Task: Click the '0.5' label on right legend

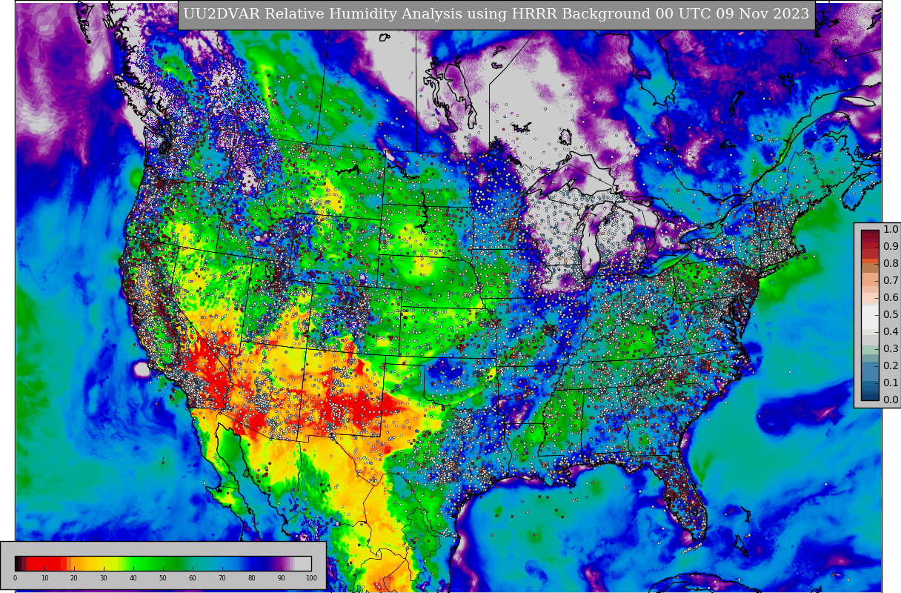Action: (x=891, y=315)
